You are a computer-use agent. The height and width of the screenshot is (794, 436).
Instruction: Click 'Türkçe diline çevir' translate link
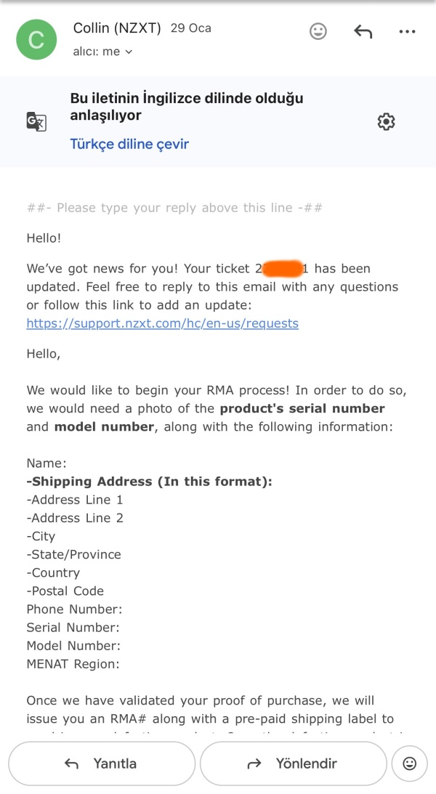pyautogui.click(x=129, y=144)
